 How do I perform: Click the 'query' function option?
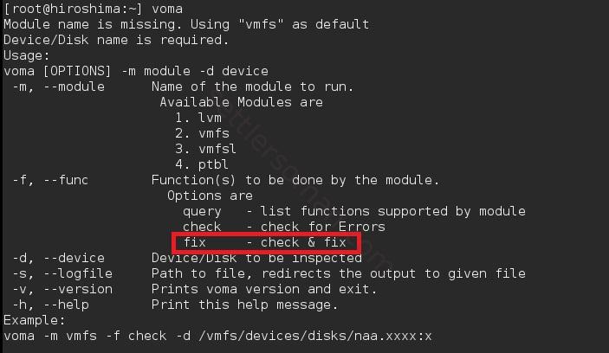pos(202,211)
